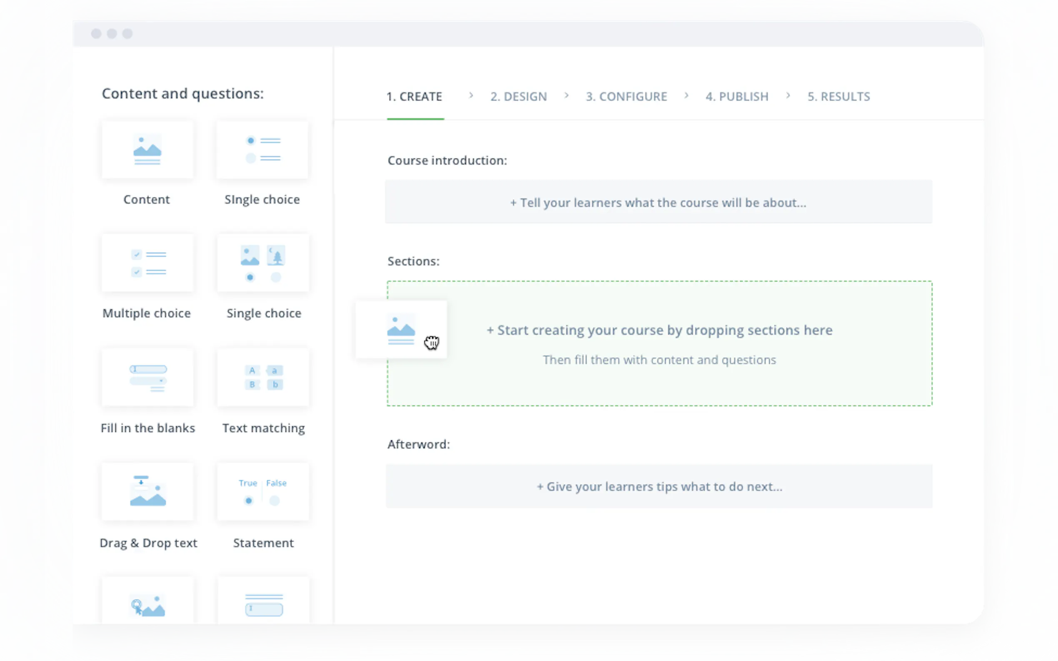Click the Fill in the blanks icon
Image resolution: width=1058 pixels, height=661 pixels.
coord(147,377)
